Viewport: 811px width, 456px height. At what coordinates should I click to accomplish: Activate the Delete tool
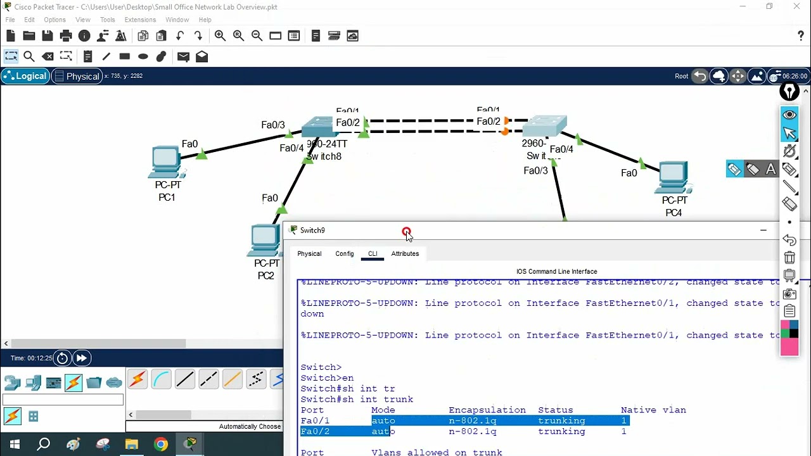[48, 56]
